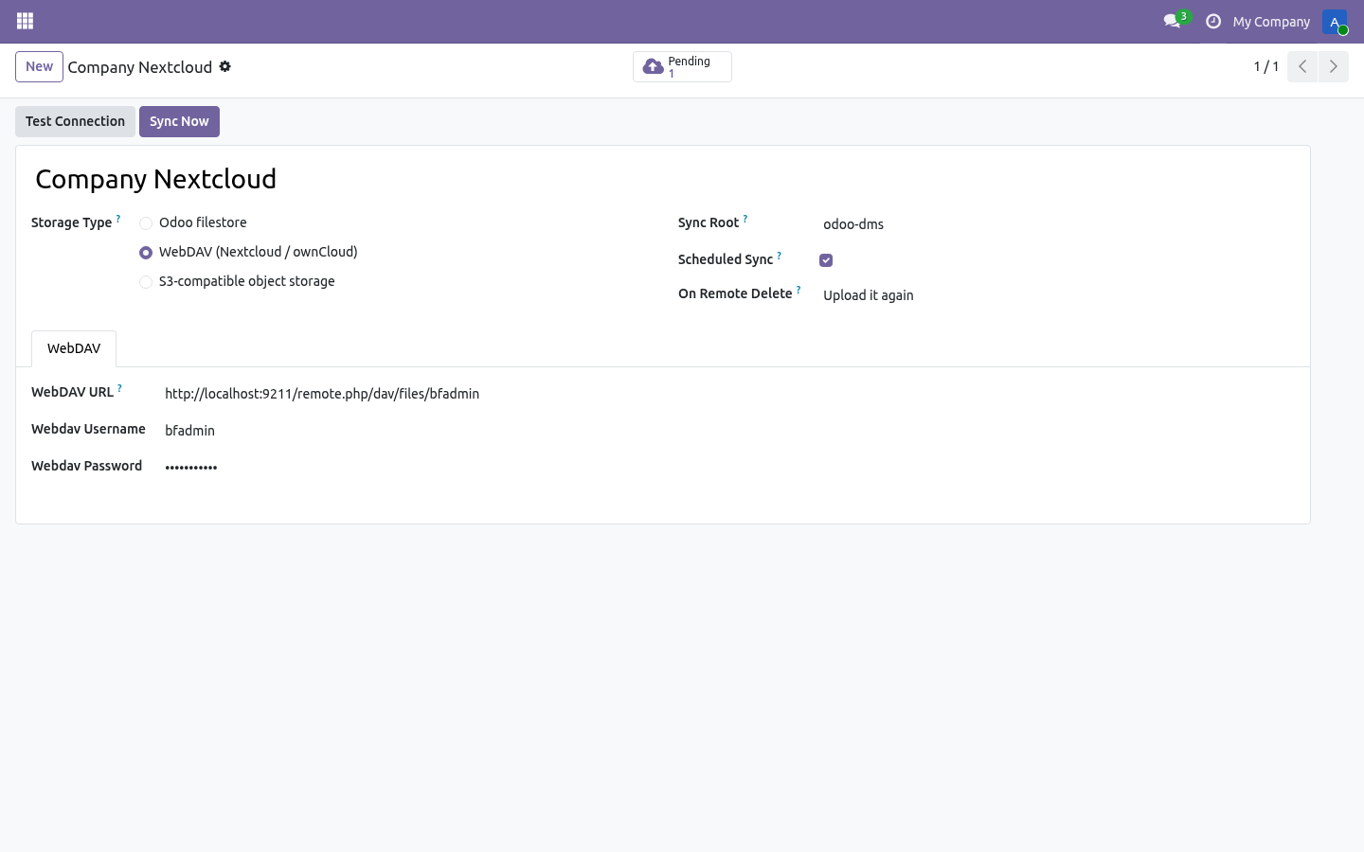
Task: Edit the Sync Root field
Action: point(1055,224)
